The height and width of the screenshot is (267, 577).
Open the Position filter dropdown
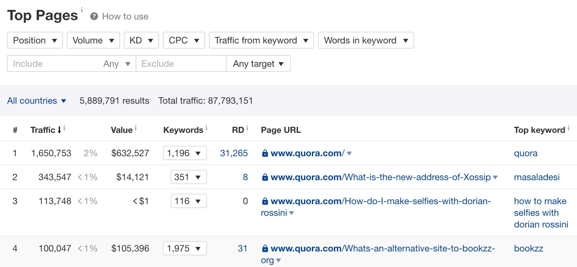coord(35,40)
